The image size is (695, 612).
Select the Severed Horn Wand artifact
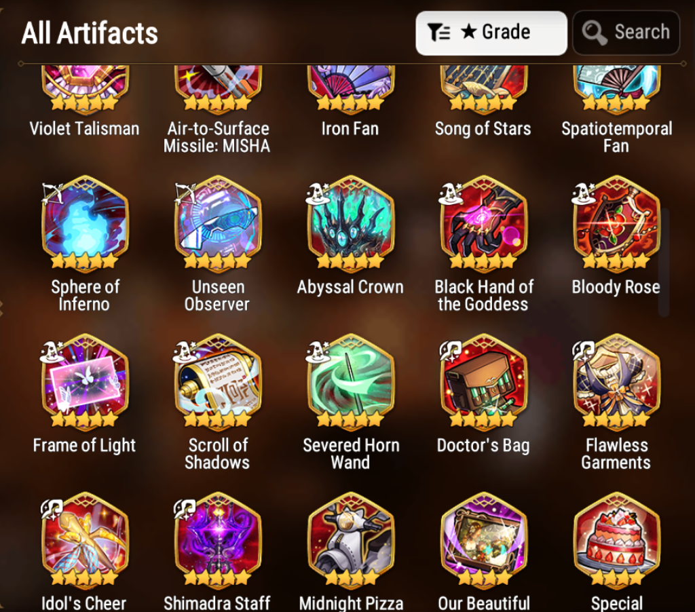pos(351,381)
